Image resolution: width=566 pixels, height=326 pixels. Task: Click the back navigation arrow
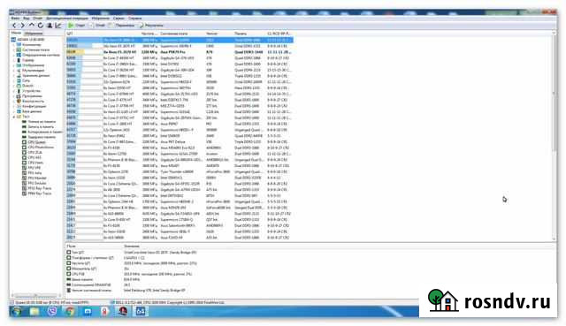coord(14,26)
